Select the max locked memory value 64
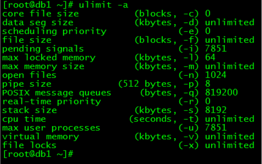 [x=210, y=57]
